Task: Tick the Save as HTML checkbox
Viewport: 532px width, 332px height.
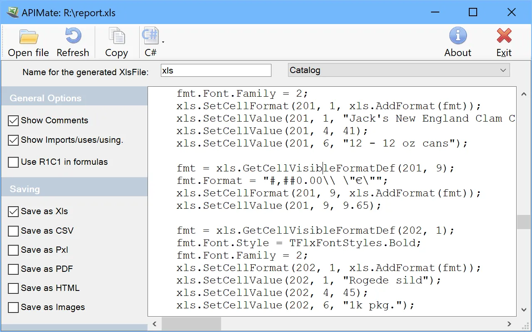Action: 13,288
